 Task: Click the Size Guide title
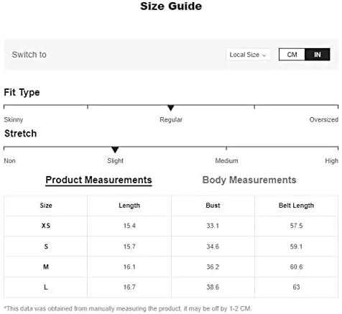(171, 6)
